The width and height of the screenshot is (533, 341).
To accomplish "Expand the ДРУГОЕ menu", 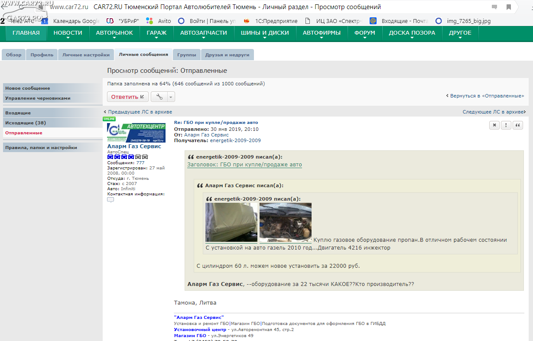I will tap(460, 33).
